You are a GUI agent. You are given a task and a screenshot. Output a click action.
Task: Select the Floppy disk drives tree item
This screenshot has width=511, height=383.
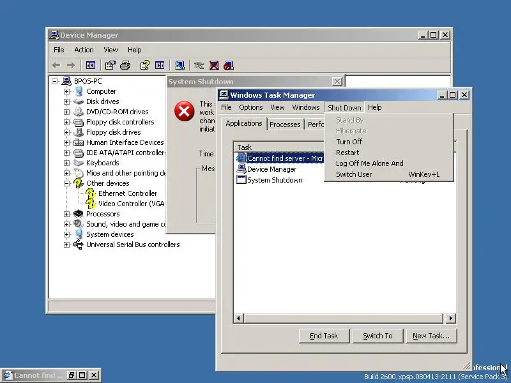pyautogui.click(x=114, y=132)
